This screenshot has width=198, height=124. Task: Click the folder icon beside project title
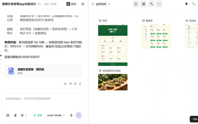pos(39,4)
